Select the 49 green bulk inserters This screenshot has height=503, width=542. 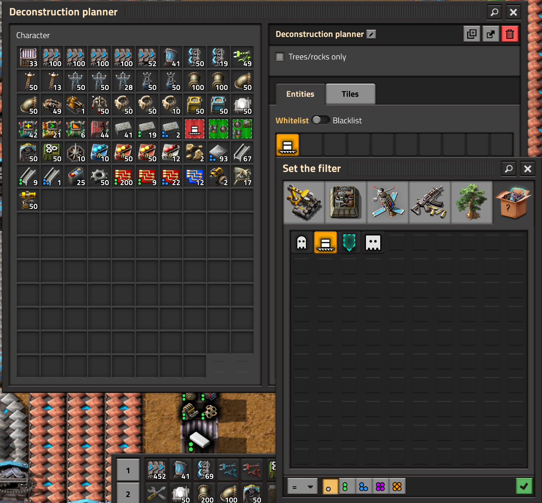242,57
